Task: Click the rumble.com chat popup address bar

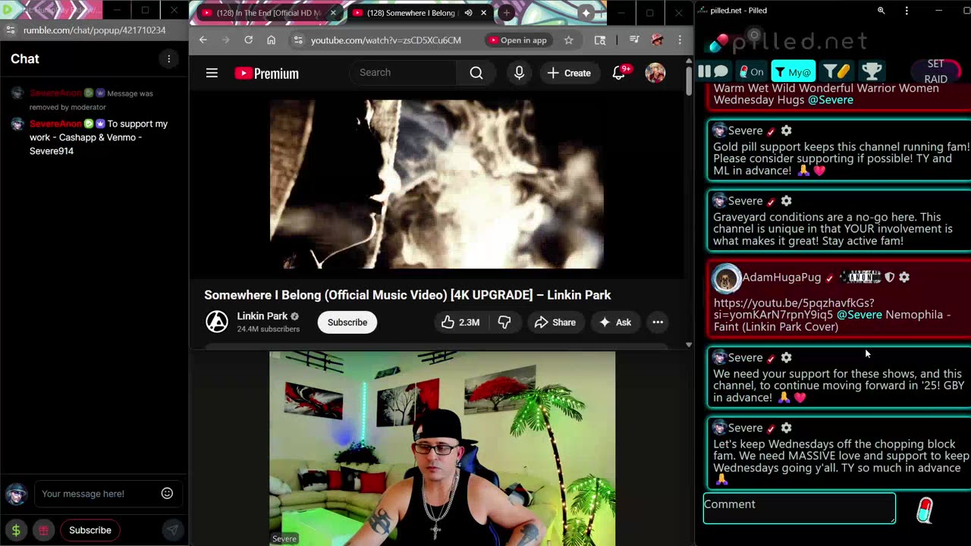Action: click(x=94, y=30)
